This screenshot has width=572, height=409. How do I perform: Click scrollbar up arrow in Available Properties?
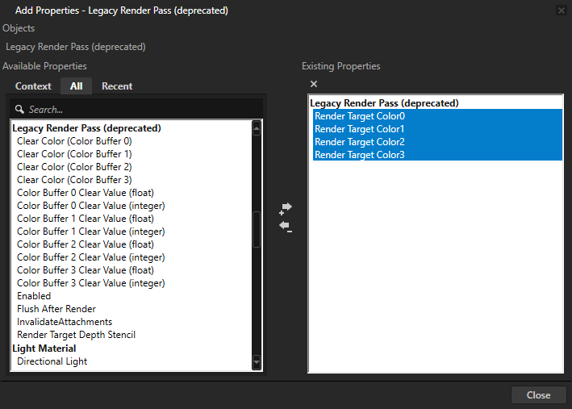[257, 127]
